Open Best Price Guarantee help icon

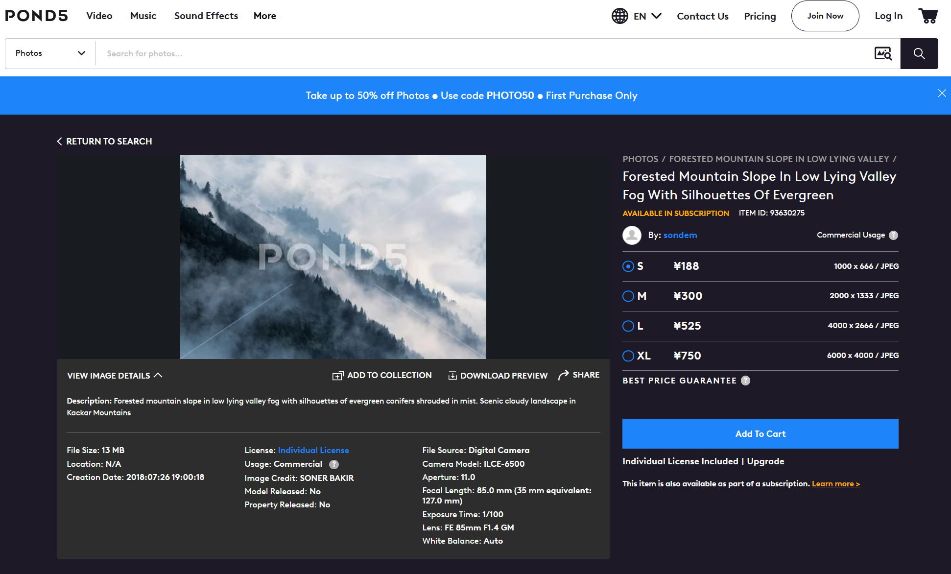click(x=745, y=381)
